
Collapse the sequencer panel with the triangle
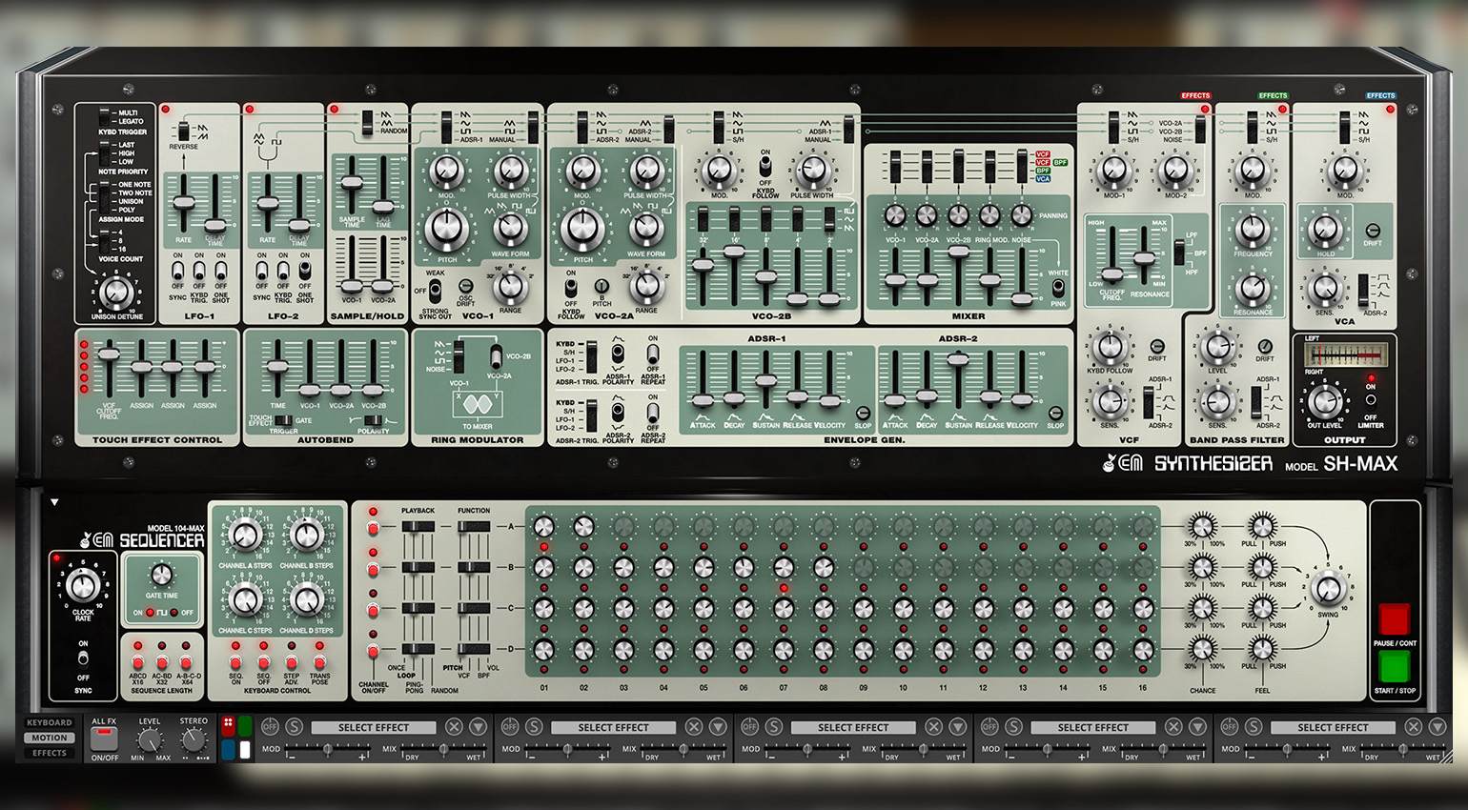pos(54,502)
